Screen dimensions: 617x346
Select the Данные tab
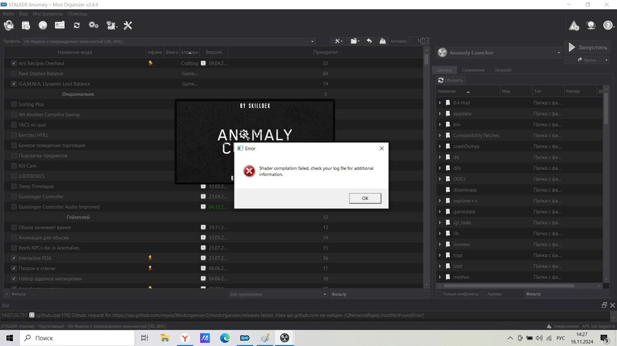444,70
